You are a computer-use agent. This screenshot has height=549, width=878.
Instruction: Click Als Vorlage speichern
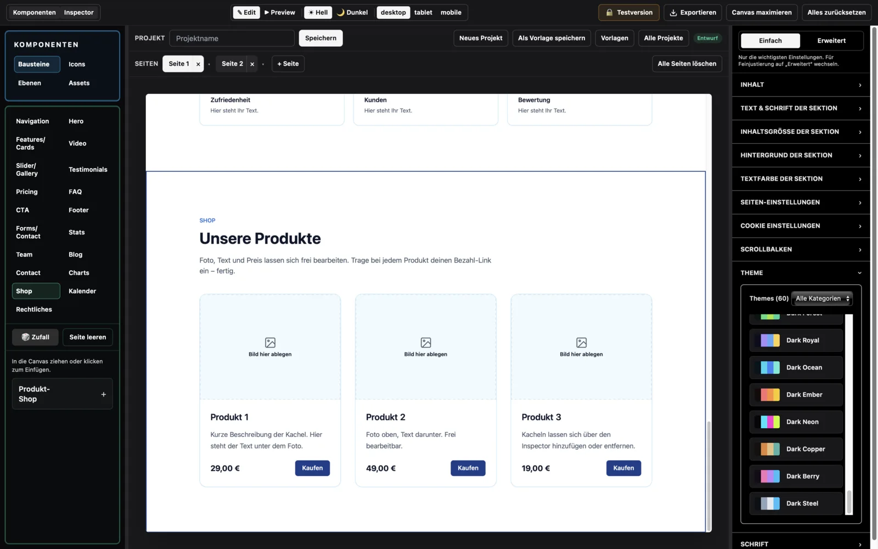tap(551, 38)
